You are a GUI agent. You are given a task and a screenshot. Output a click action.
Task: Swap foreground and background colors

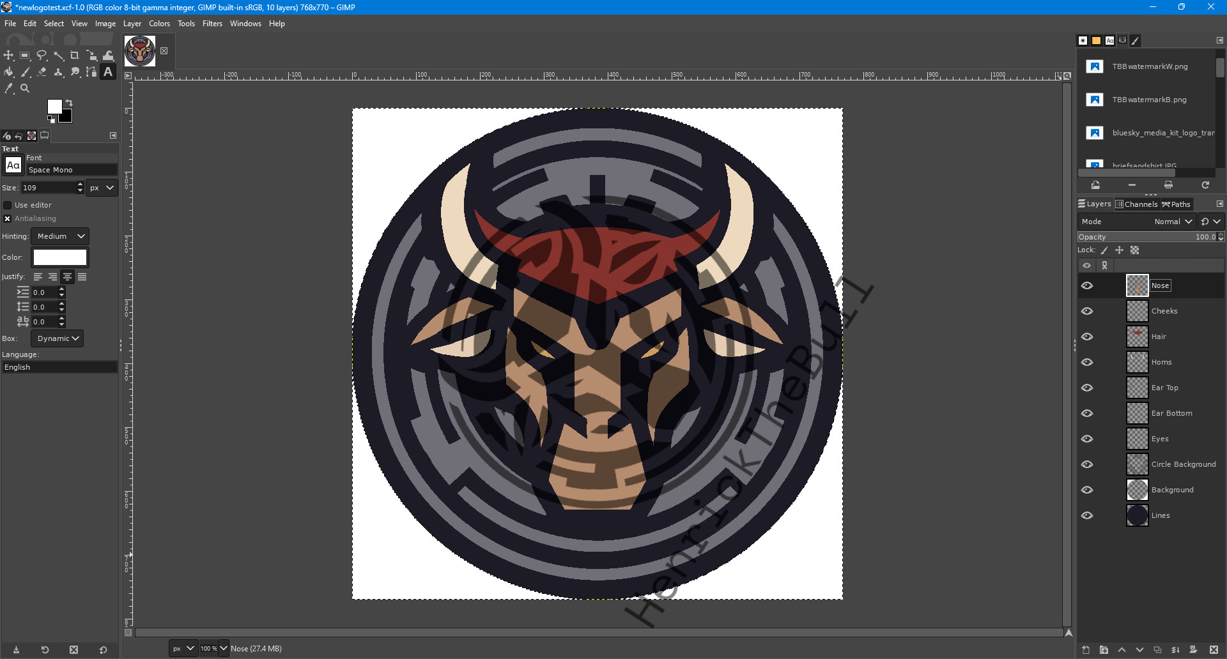point(69,103)
